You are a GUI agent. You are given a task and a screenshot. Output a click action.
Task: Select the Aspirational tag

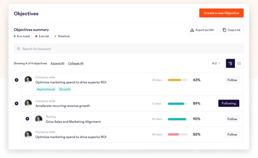[x=46, y=89]
